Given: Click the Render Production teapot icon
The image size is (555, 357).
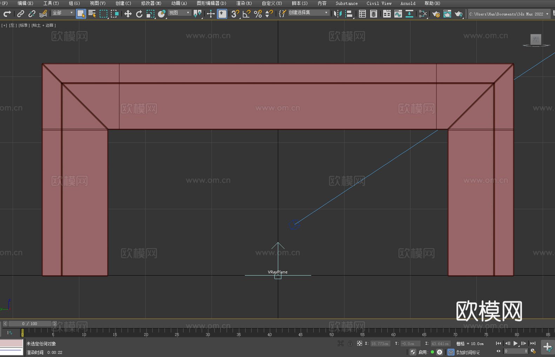Looking at the screenshot, I should [459, 14].
